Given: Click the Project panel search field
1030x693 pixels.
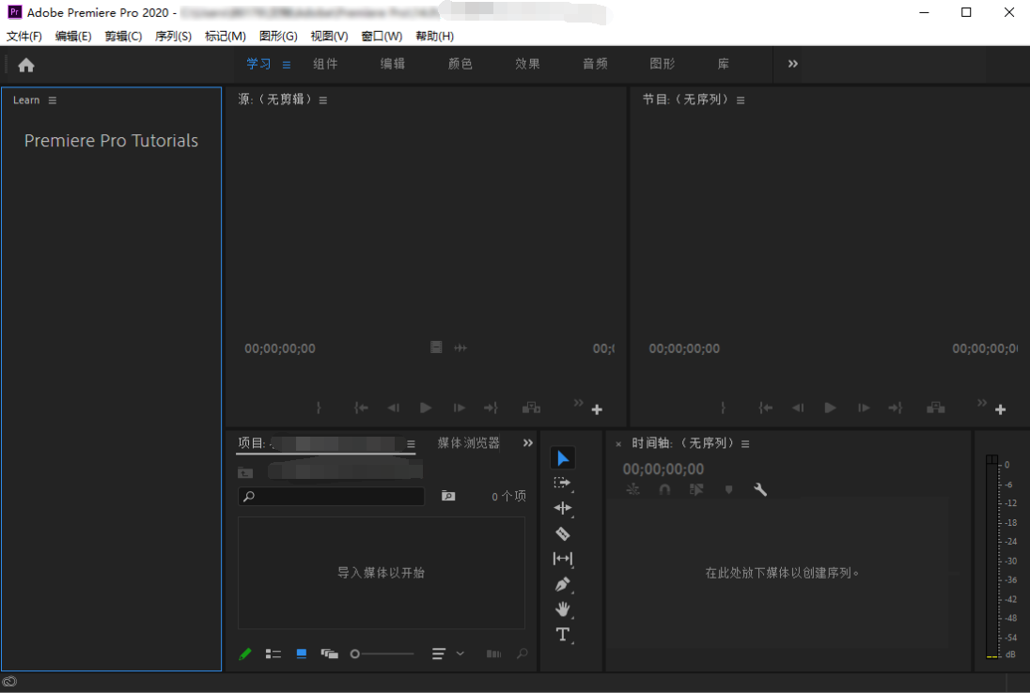Looking at the screenshot, I should pos(331,496).
